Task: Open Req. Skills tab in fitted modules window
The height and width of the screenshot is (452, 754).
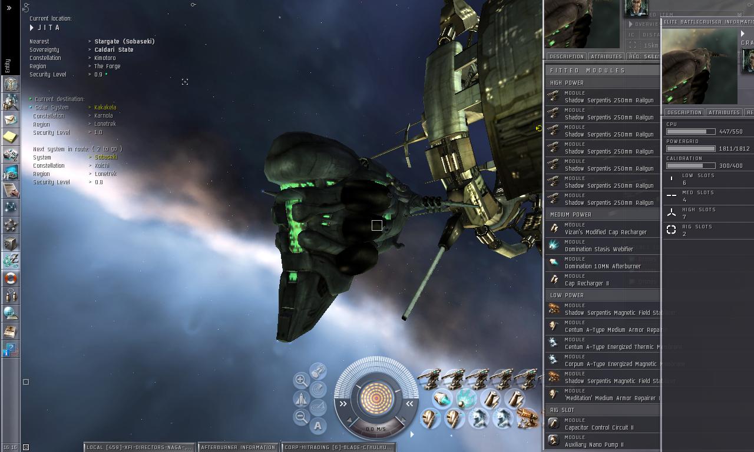Action: 643,56
